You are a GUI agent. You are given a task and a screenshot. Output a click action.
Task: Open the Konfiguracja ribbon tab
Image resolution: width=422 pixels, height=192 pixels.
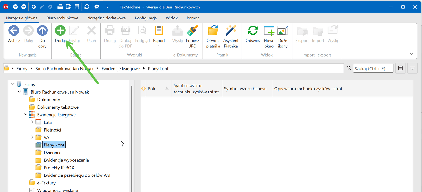pyautogui.click(x=146, y=18)
